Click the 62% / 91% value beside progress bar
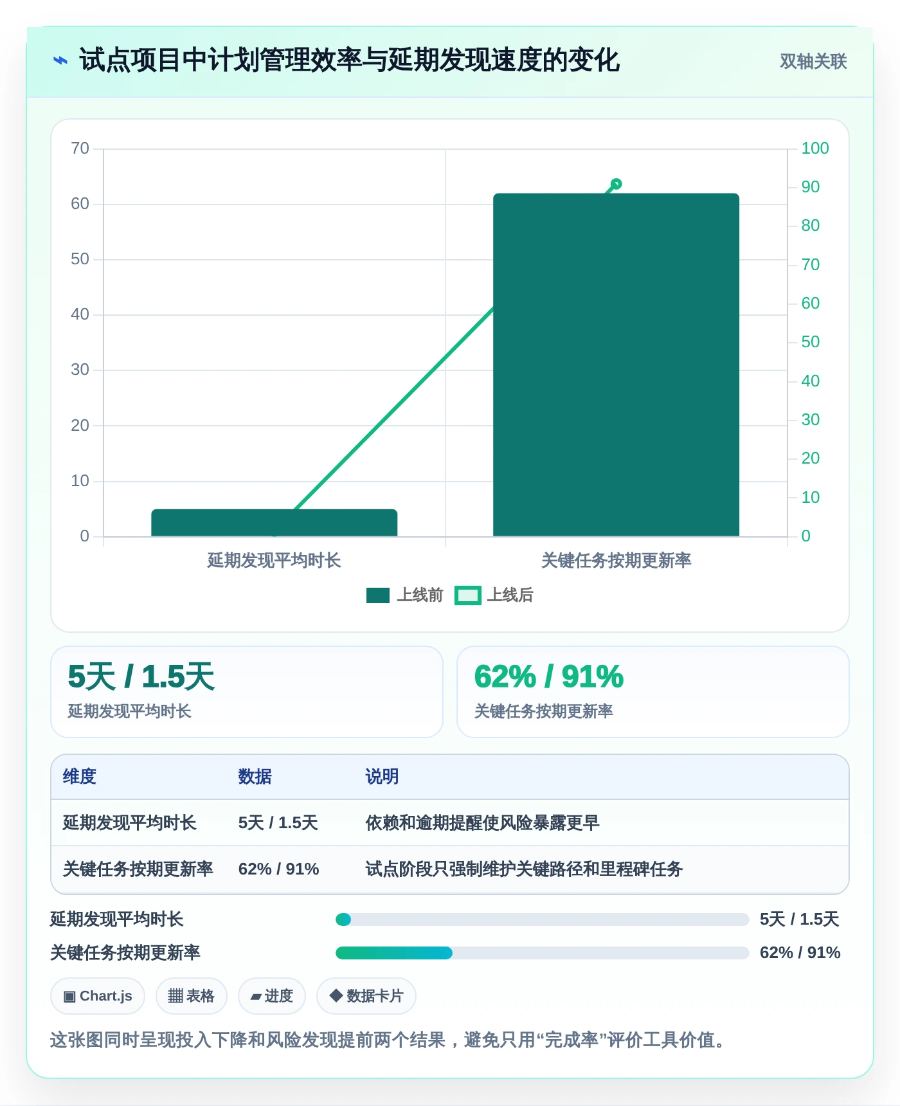The height and width of the screenshot is (1106, 900). click(800, 953)
